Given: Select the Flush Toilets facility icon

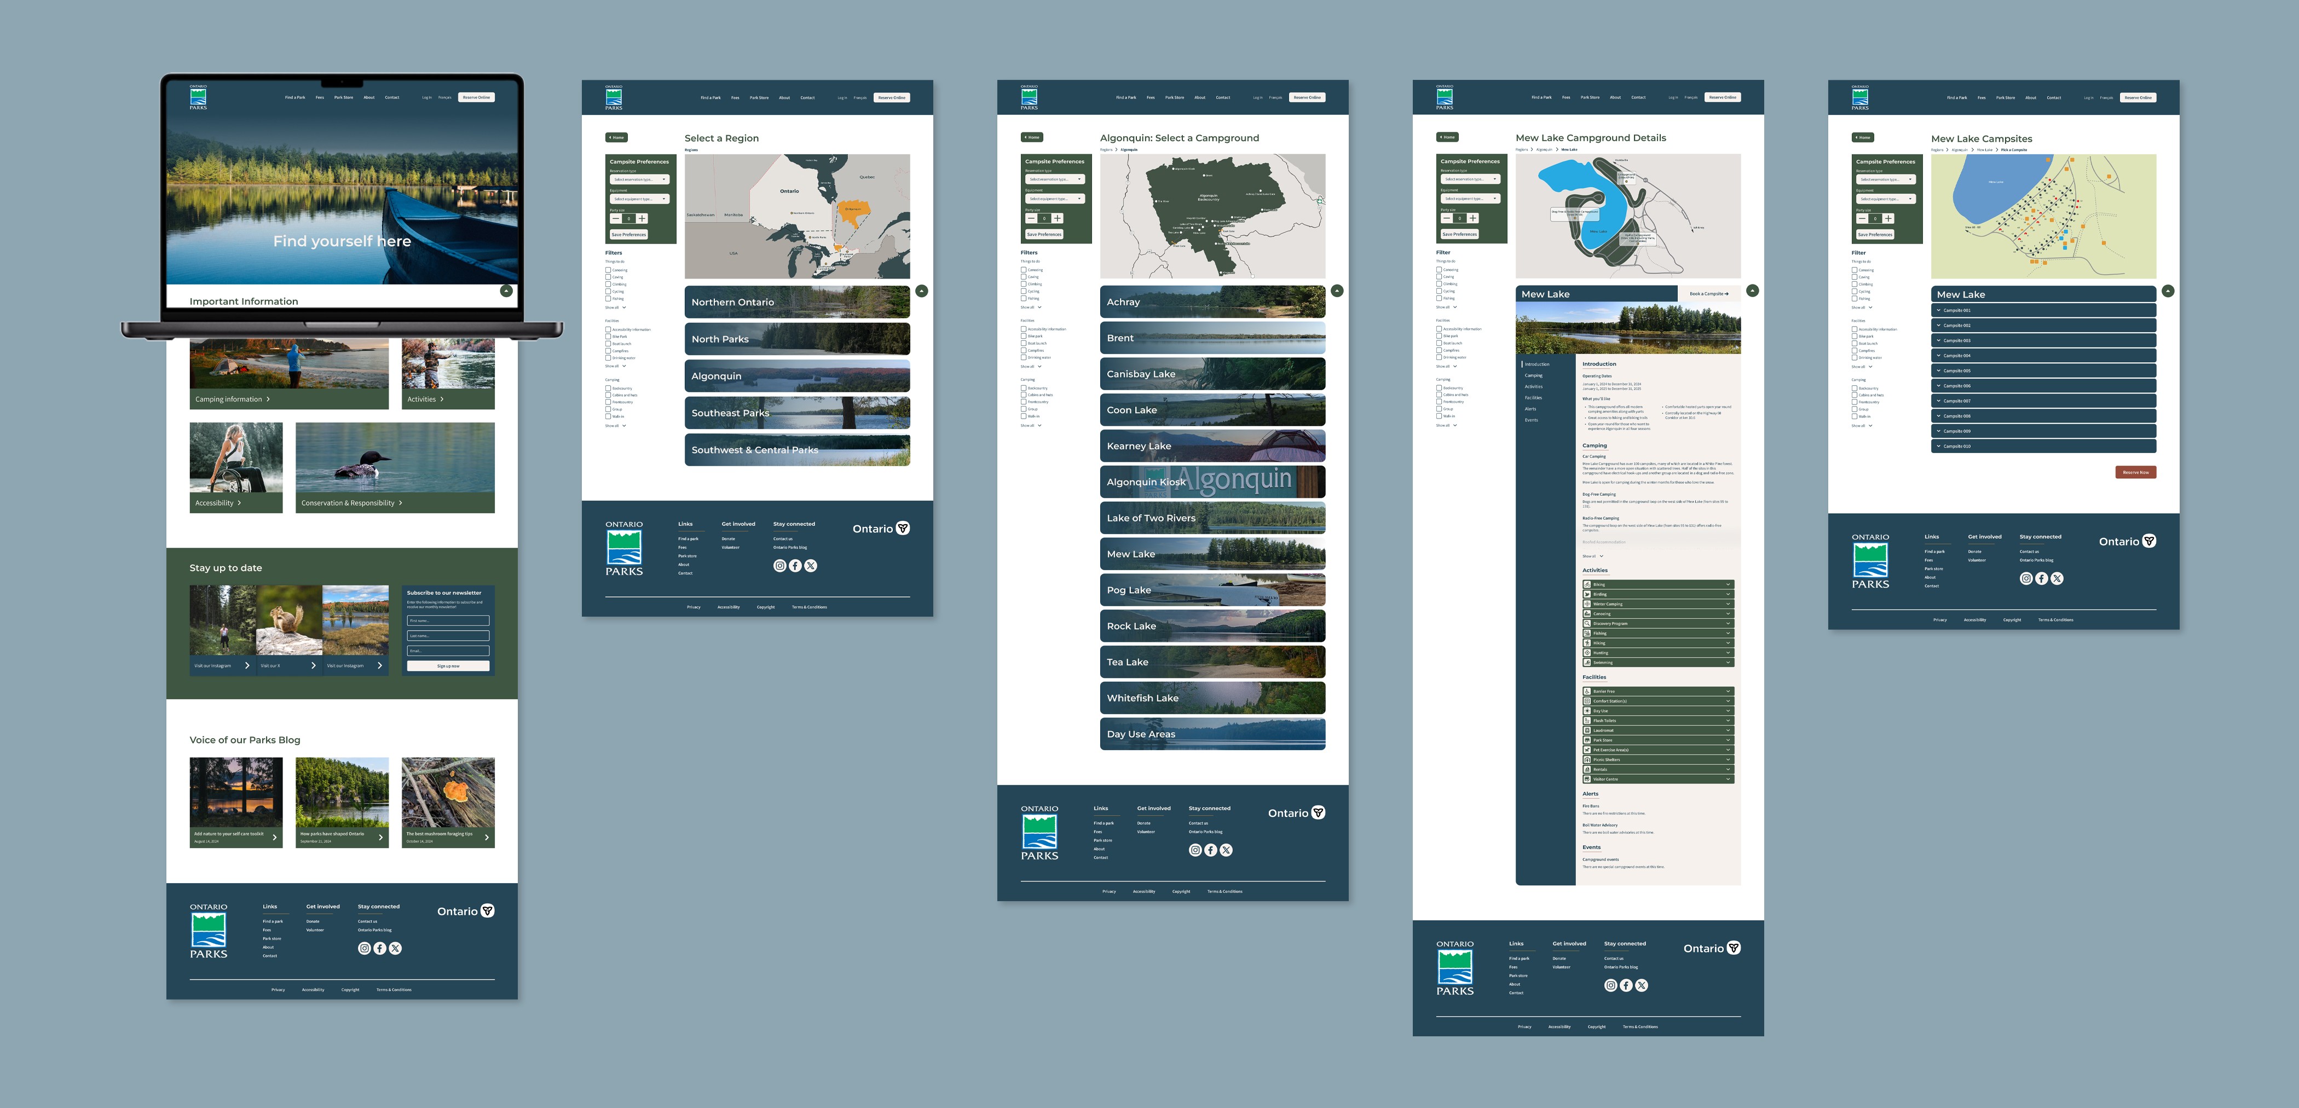Looking at the screenshot, I should 1587,721.
